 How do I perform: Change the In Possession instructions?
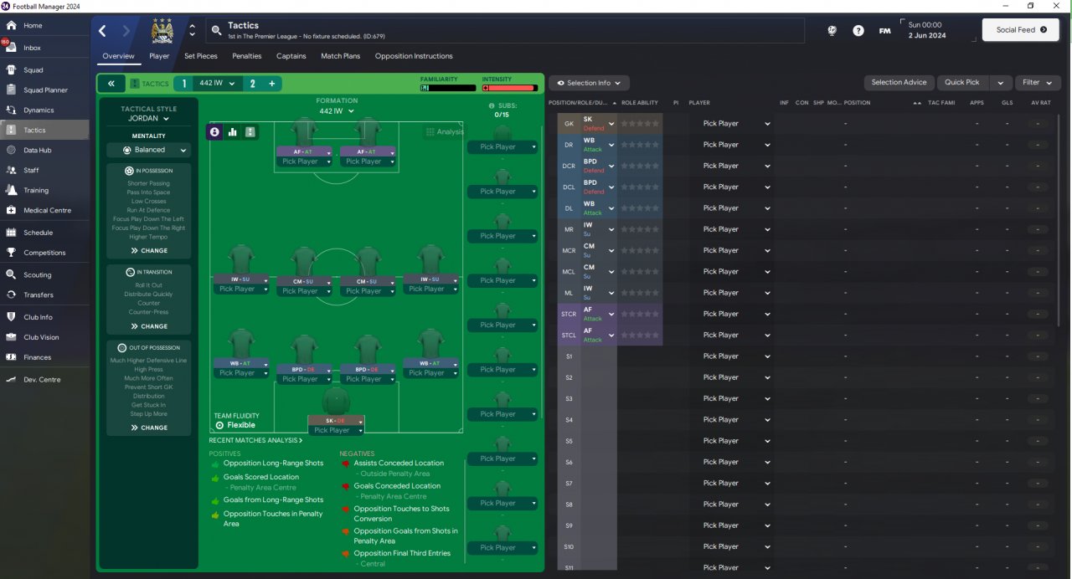[x=149, y=251]
